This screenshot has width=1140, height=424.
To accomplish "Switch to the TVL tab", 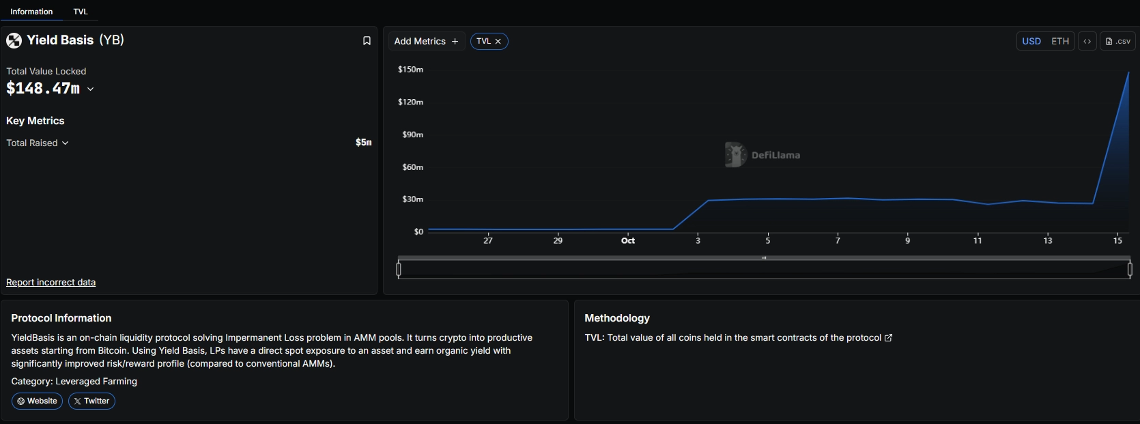I will [x=81, y=12].
